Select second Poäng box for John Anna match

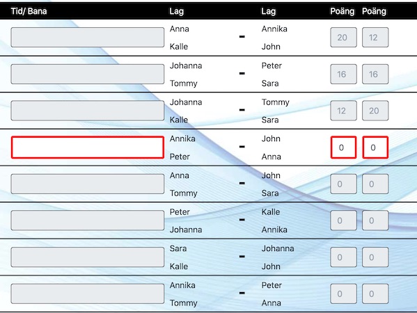[x=375, y=147]
